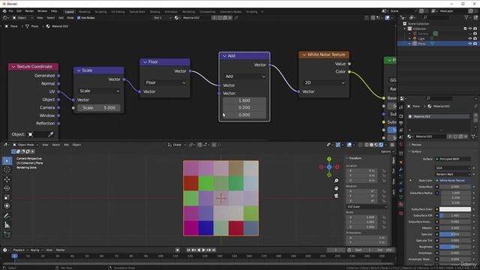Viewport: 480px width, 270px height.
Task: Open the outliner filter funnel
Action: (x=467, y=18)
